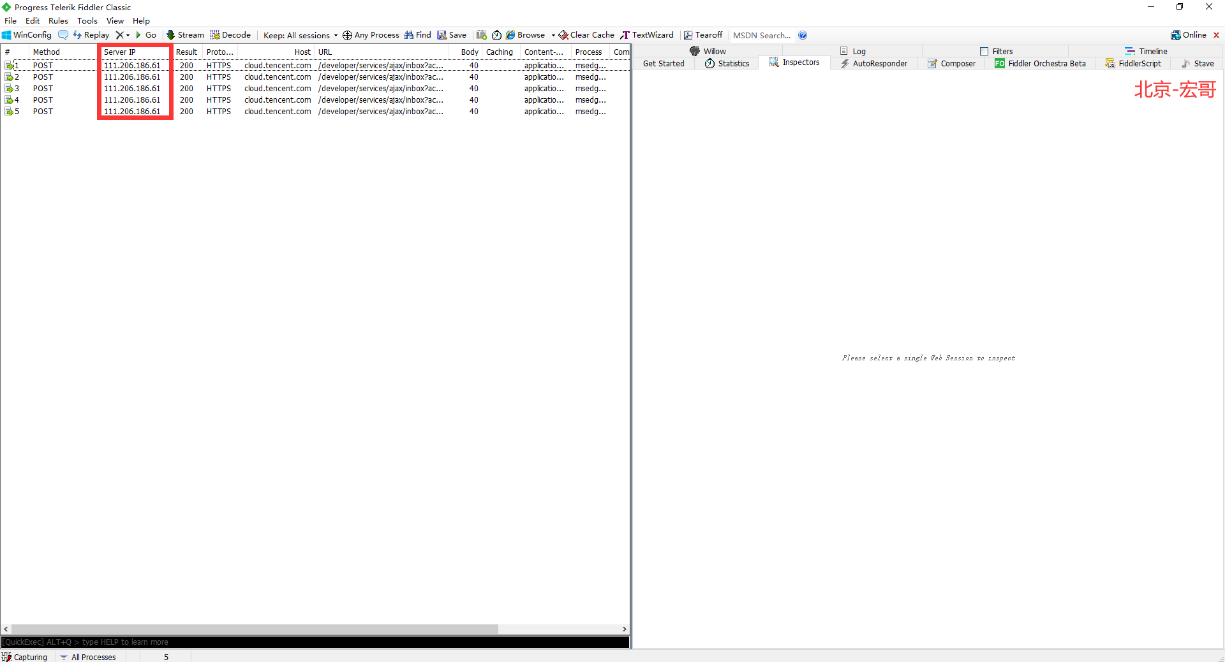Click the Replay button
The height and width of the screenshot is (662, 1225).
89,35
